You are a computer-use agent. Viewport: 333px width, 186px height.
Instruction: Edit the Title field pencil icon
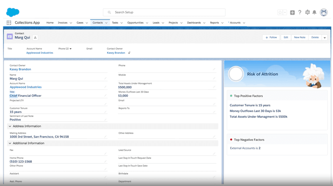coord(105,95)
